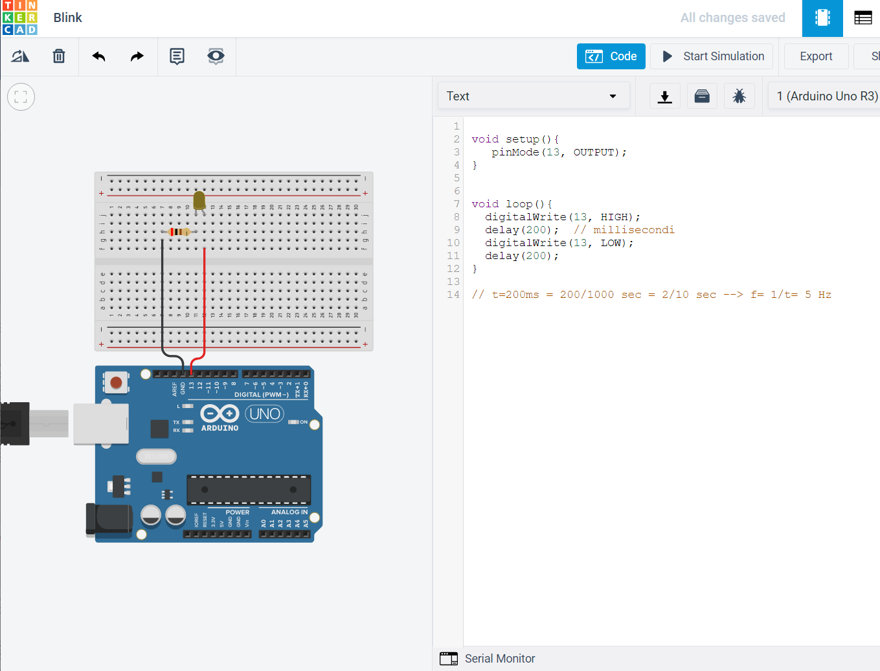Redo the last action
The height and width of the screenshot is (671, 880).
pyautogui.click(x=137, y=56)
